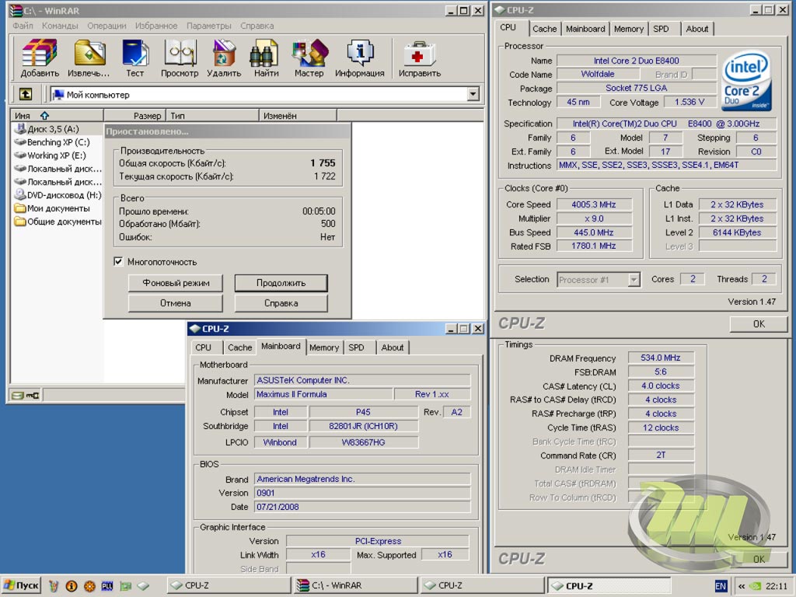This screenshot has width=796, height=597.
Task: Go up one folder level button
Action: click(x=26, y=94)
